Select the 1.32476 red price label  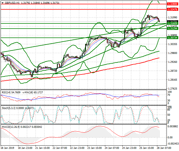click(x=172, y=9)
